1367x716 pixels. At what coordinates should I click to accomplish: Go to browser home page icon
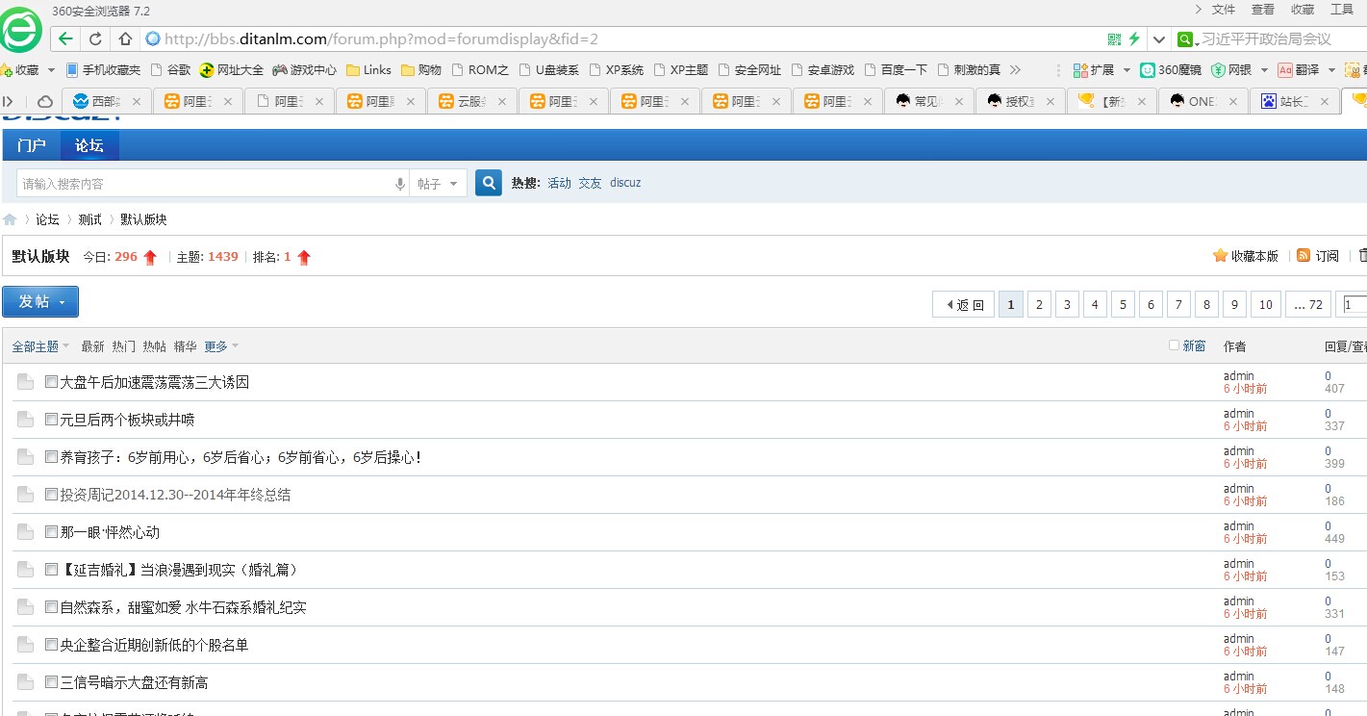coord(125,39)
